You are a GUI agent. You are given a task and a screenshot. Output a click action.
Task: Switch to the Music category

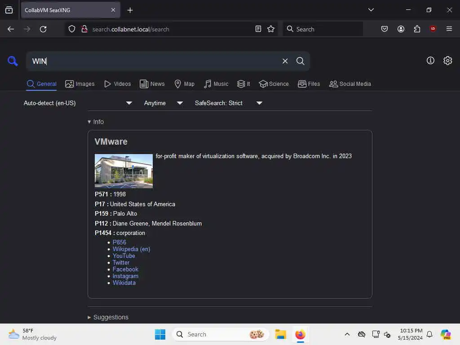click(216, 84)
